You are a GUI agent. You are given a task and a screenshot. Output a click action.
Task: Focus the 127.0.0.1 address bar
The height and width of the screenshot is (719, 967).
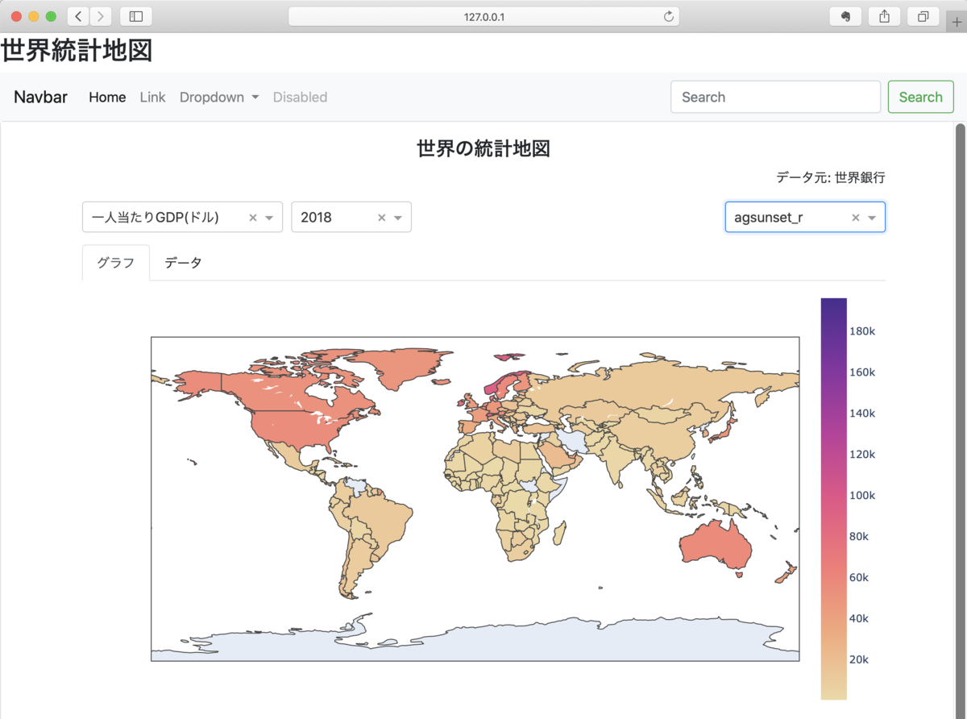coord(483,16)
